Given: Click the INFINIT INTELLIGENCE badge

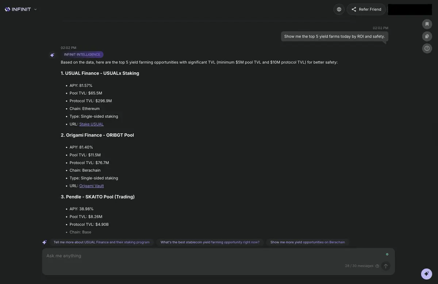Looking at the screenshot, I should (x=82, y=55).
